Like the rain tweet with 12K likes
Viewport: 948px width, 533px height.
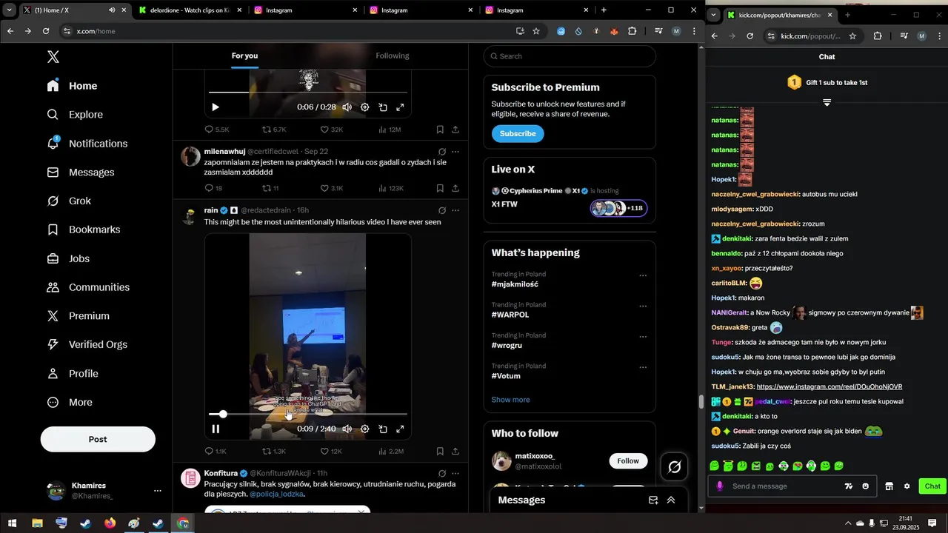pos(331,451)
